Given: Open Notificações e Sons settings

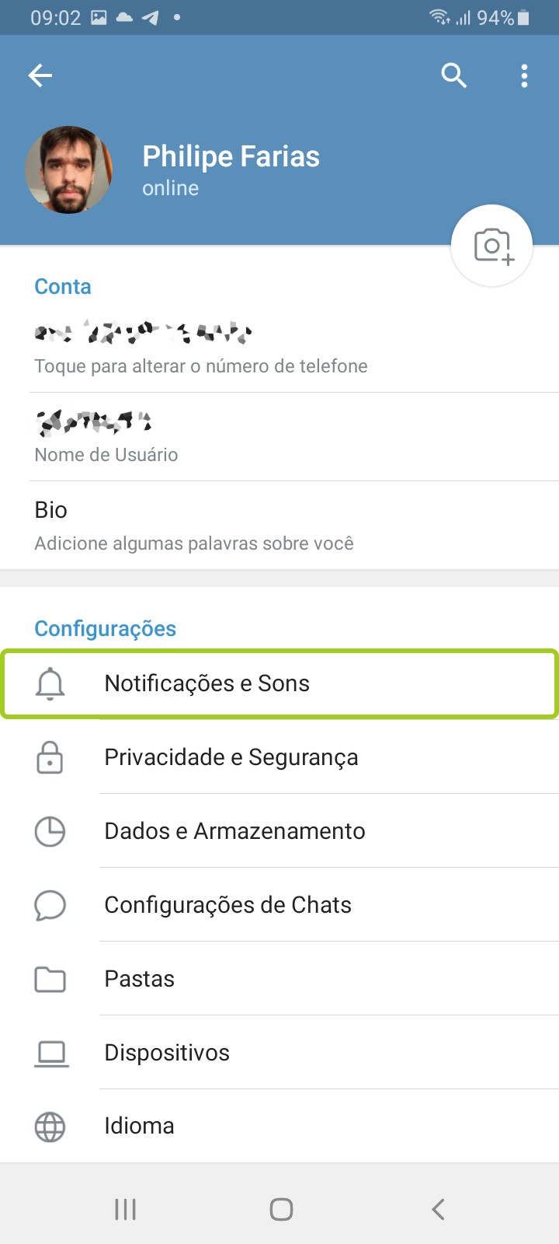Looking at the screenshot, I should click(207, 683).
